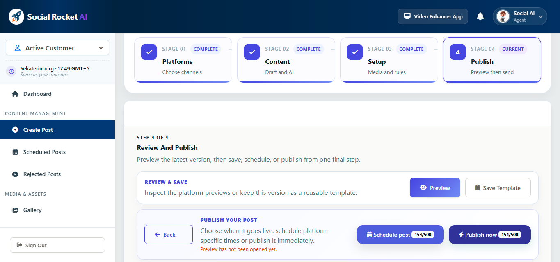Viewport: 560px width, 262px height.
Task: Click the clock icon beside Yekaterinburg
Action: 11,71
